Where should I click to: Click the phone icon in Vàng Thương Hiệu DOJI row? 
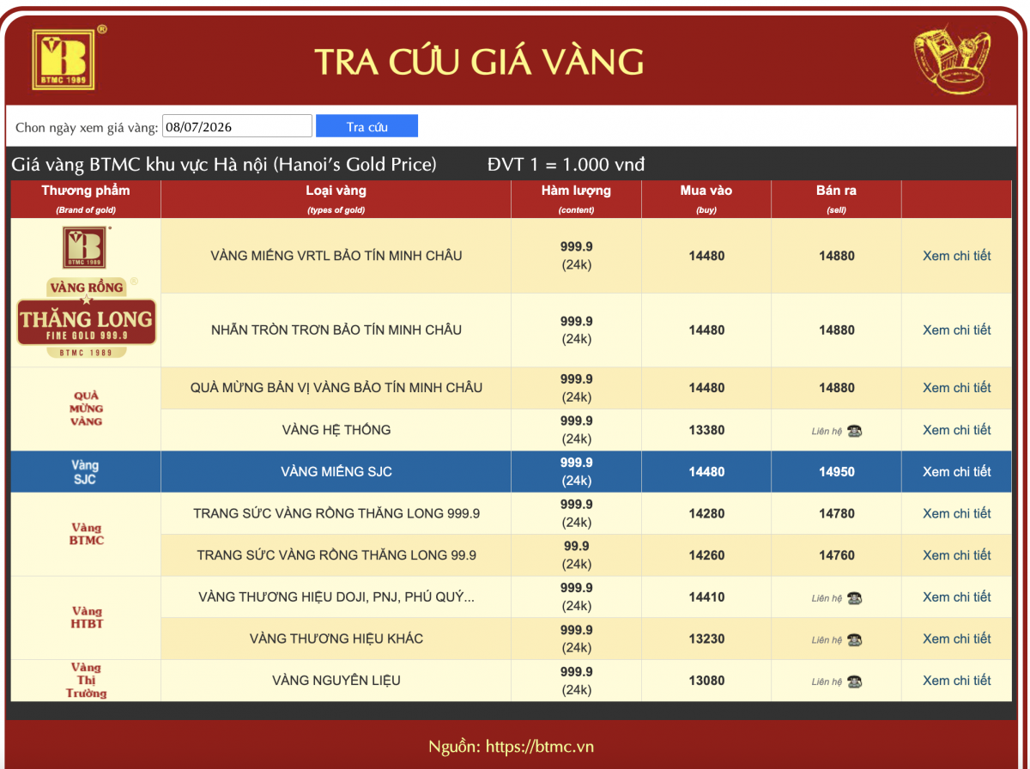854,598
